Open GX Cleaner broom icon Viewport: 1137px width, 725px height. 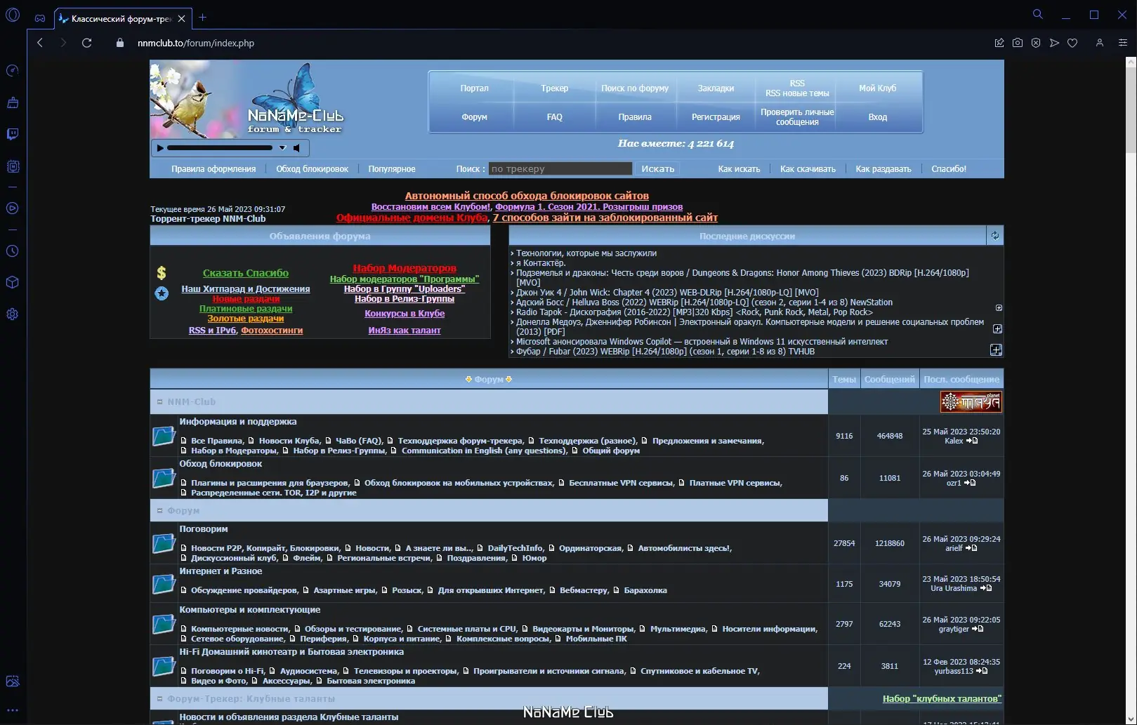pos(13,102)
